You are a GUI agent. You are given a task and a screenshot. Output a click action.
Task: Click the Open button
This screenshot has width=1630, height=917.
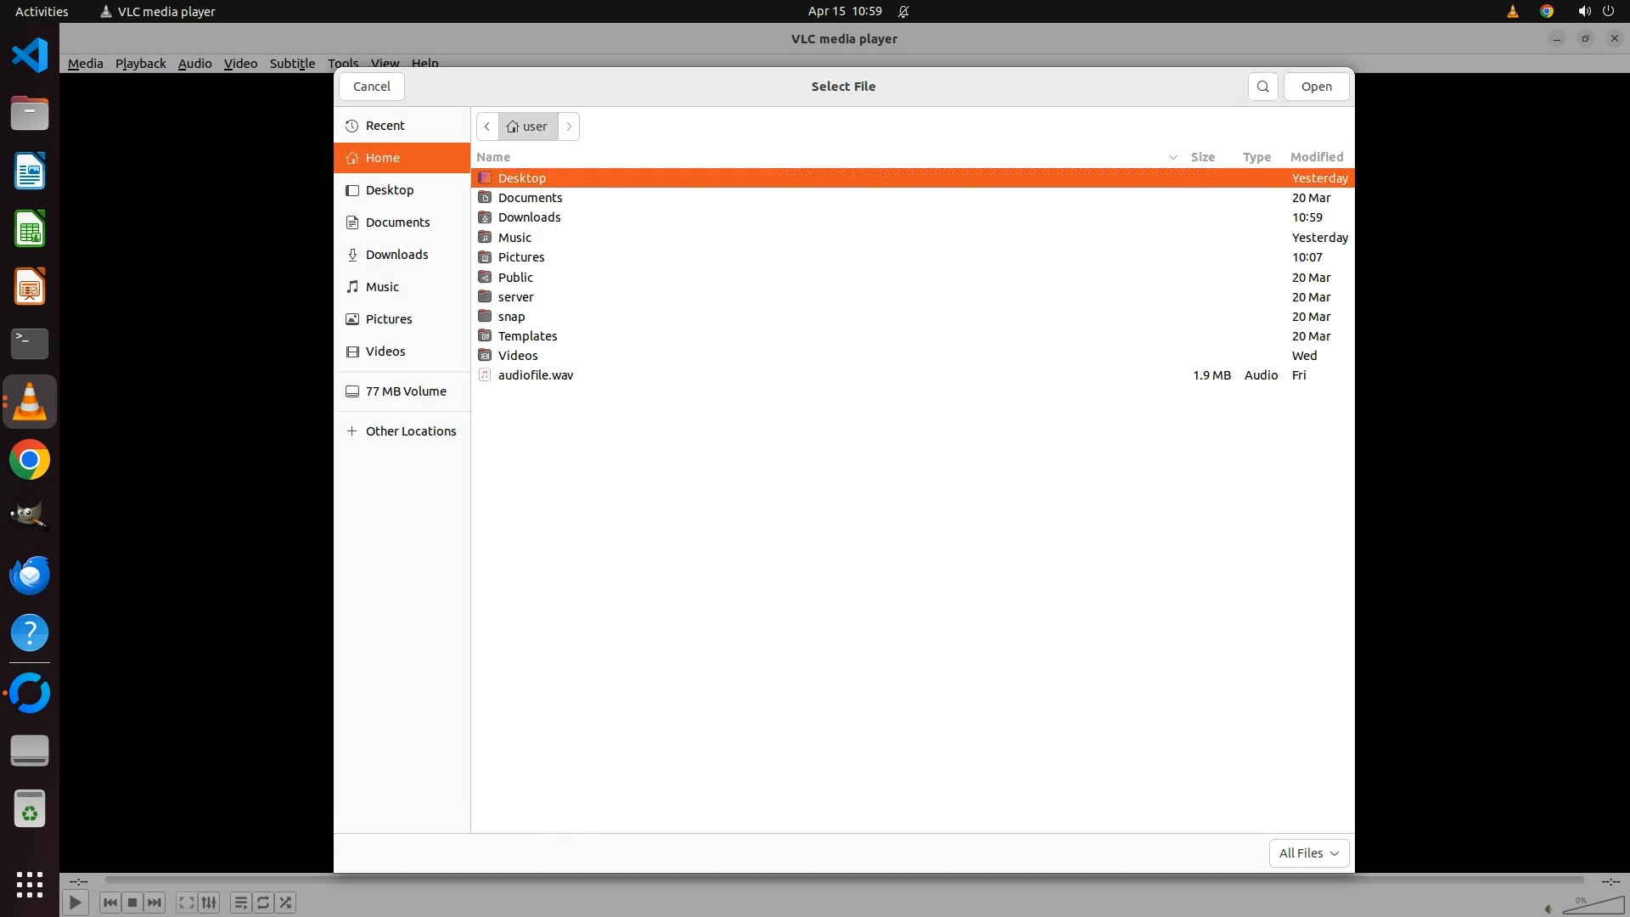(1316, 87)
